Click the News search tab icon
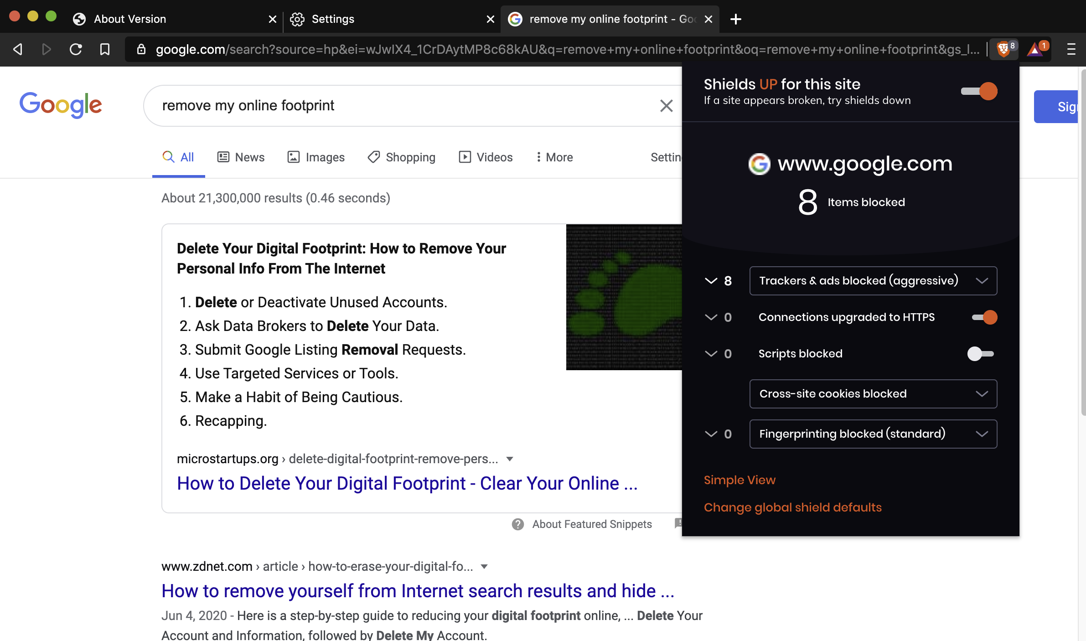The width and height of the screenshot is (1086, 641). (x=223, y=157)
